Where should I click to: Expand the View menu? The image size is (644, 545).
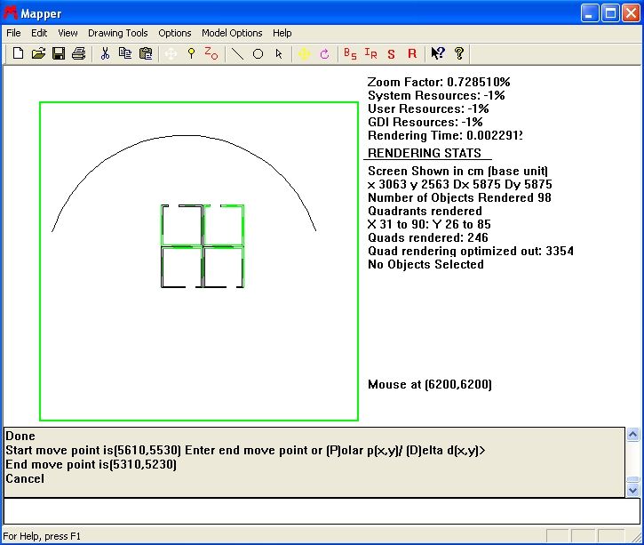tap(68, 33)
